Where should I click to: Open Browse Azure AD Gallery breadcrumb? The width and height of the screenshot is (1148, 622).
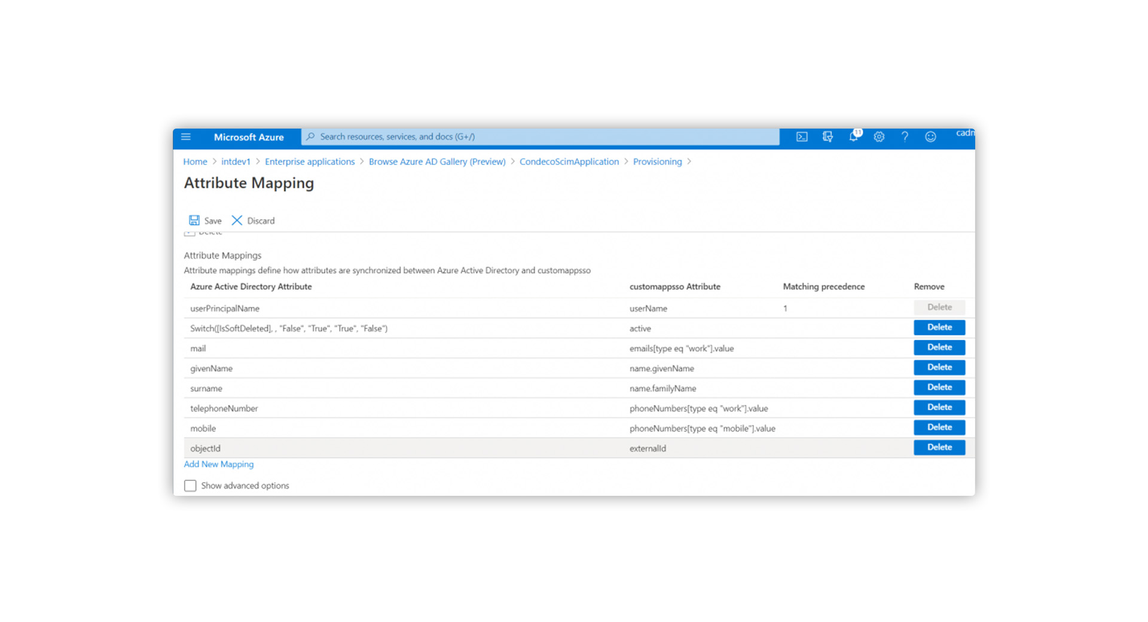tap(437, 161)
